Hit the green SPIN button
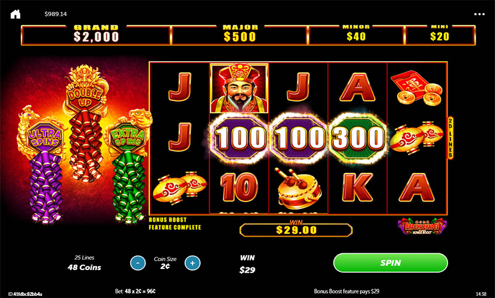Image resolution: width=495 pixels, height=298 pixels. coord(391,263)
